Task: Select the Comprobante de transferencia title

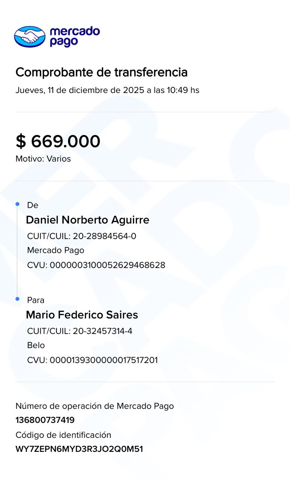Action: [101, 72]
